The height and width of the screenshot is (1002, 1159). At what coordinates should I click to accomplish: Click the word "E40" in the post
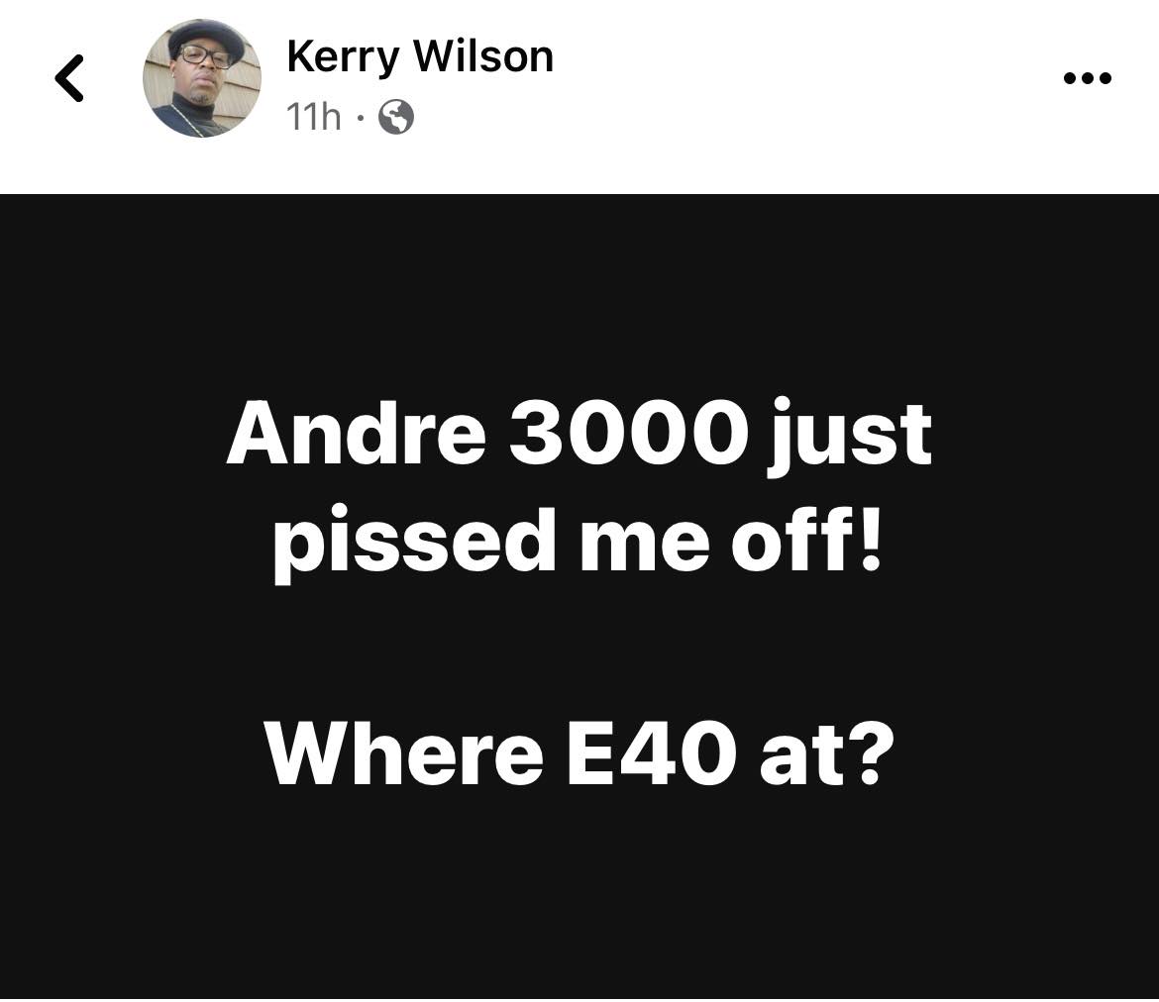click(x=652, y=754)
